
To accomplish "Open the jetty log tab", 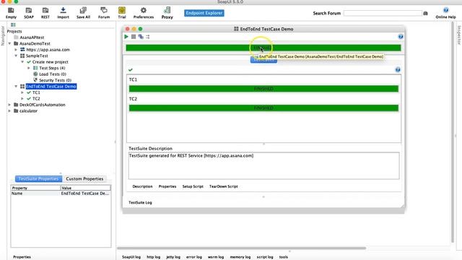I will (x=173, y=257).
